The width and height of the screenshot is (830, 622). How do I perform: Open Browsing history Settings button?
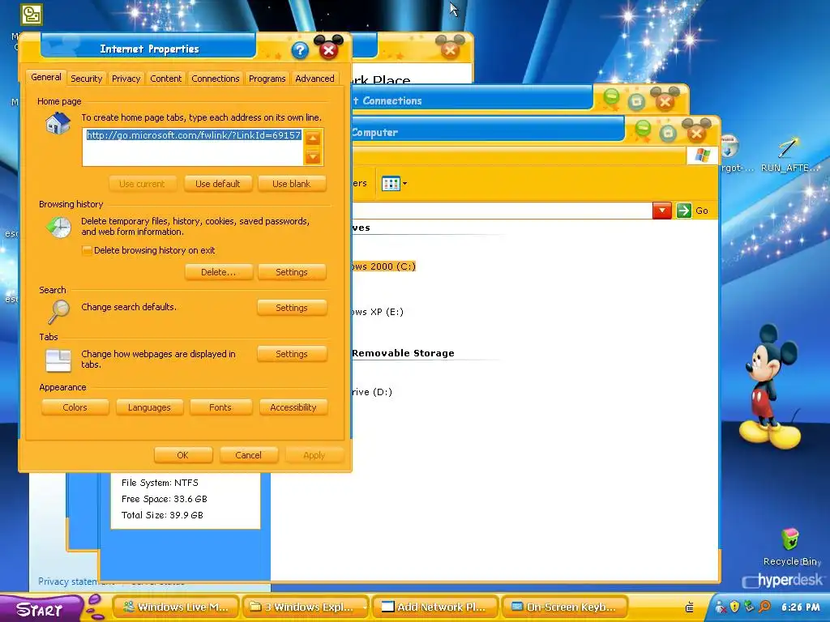click(x=292, y=272)
